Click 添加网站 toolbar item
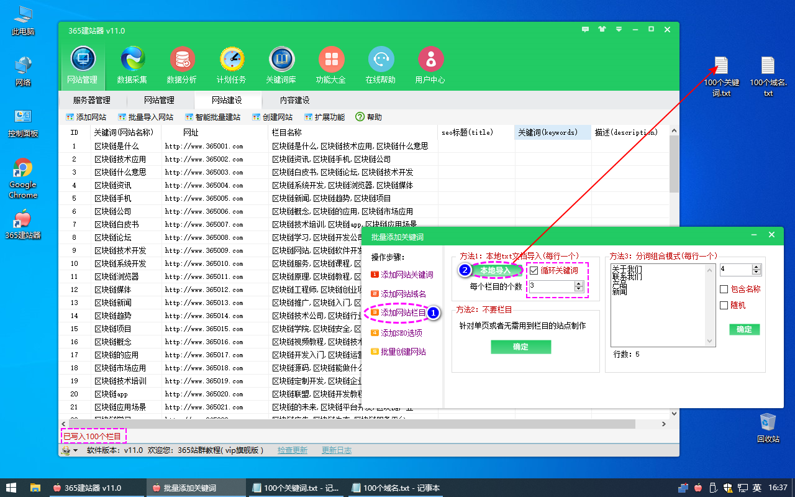The width and height of the screenshot is (795, 497). point(86,117)
